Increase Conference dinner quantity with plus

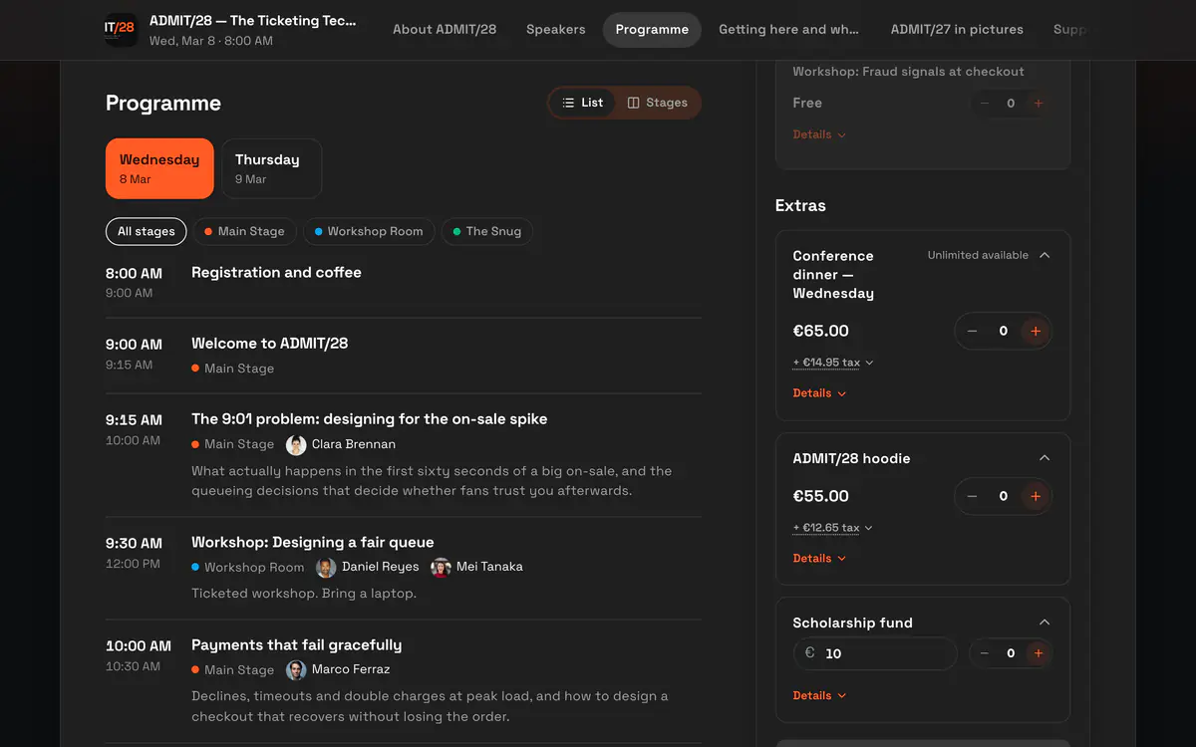pyautogui.click(x=1036, y=331)
